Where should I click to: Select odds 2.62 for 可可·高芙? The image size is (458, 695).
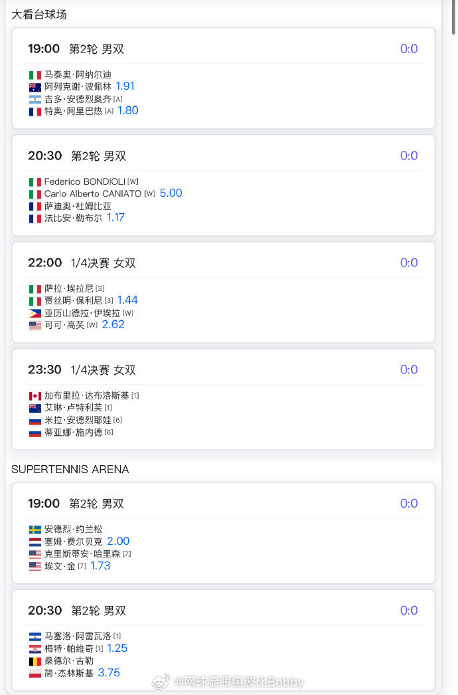tap(114, 324)
